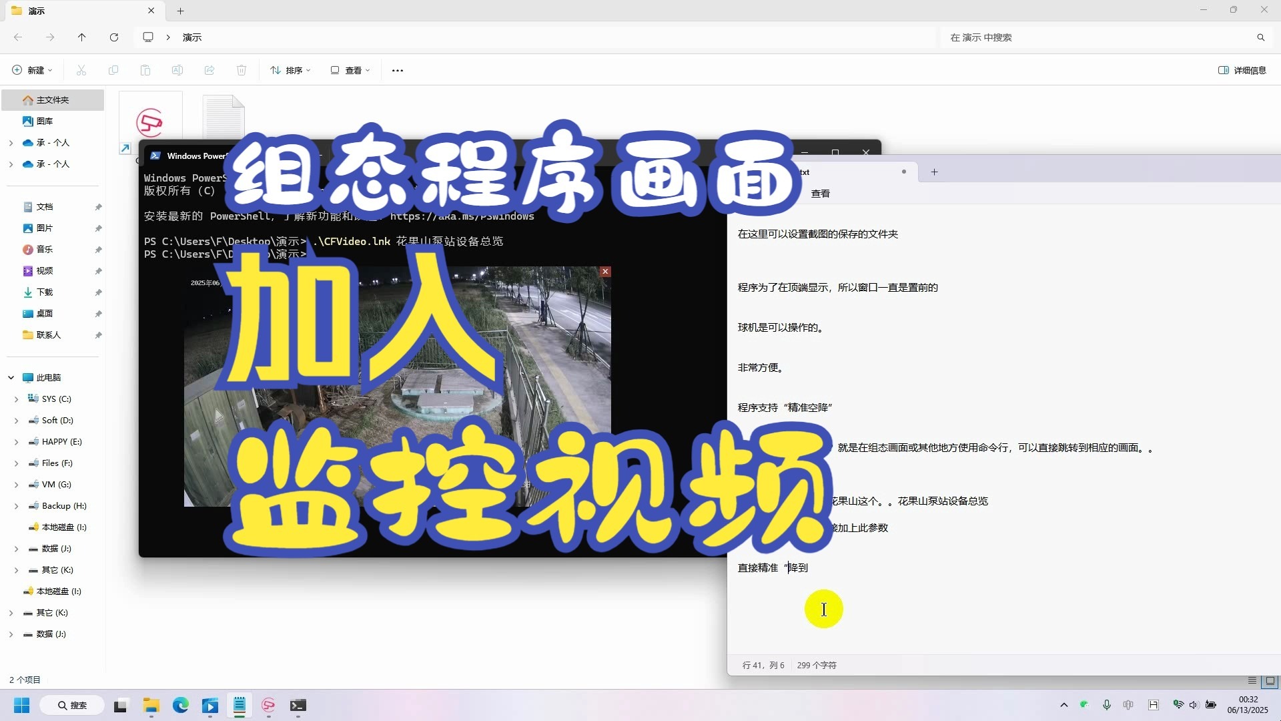Mute the system volume in the tray
1281x721 pixels.
click(1194, 705)
